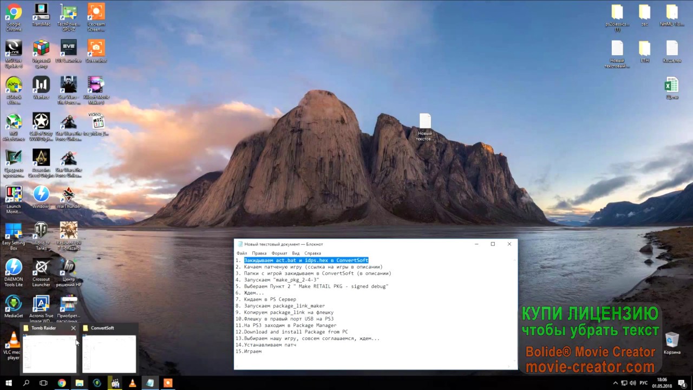Close Tomb Raider thumbnail preview
This screenshot has height=390, width=693.
(73, 328)
